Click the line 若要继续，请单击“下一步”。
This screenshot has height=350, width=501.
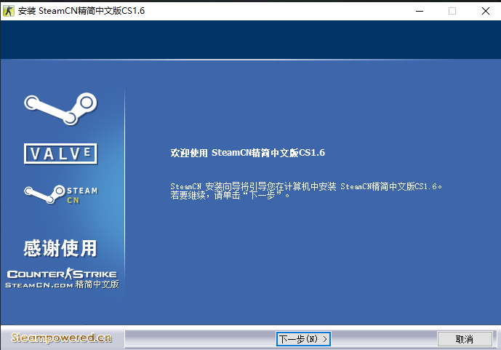point(230,195)
